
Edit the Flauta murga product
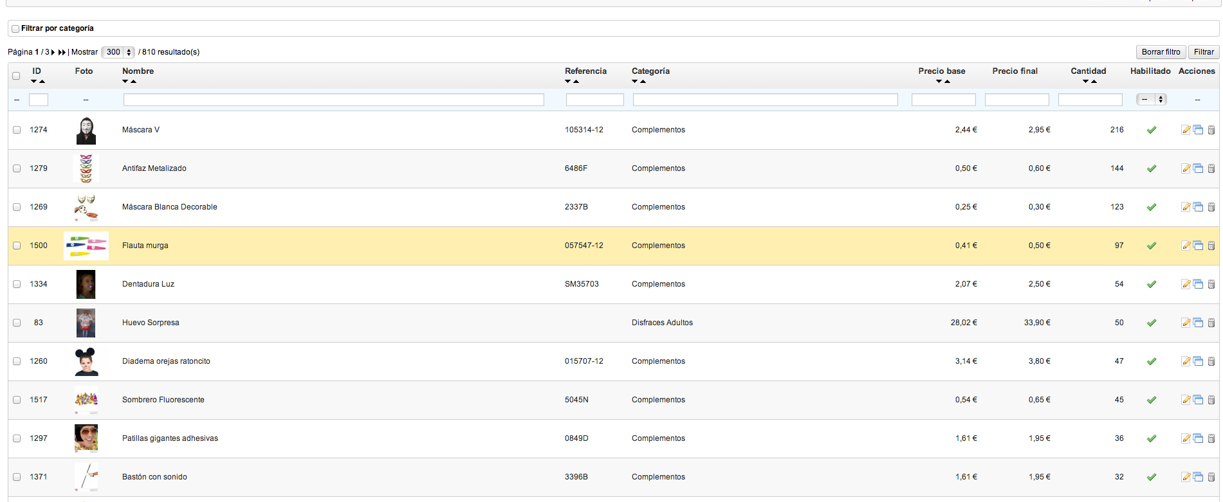(x=1186, y=246)
